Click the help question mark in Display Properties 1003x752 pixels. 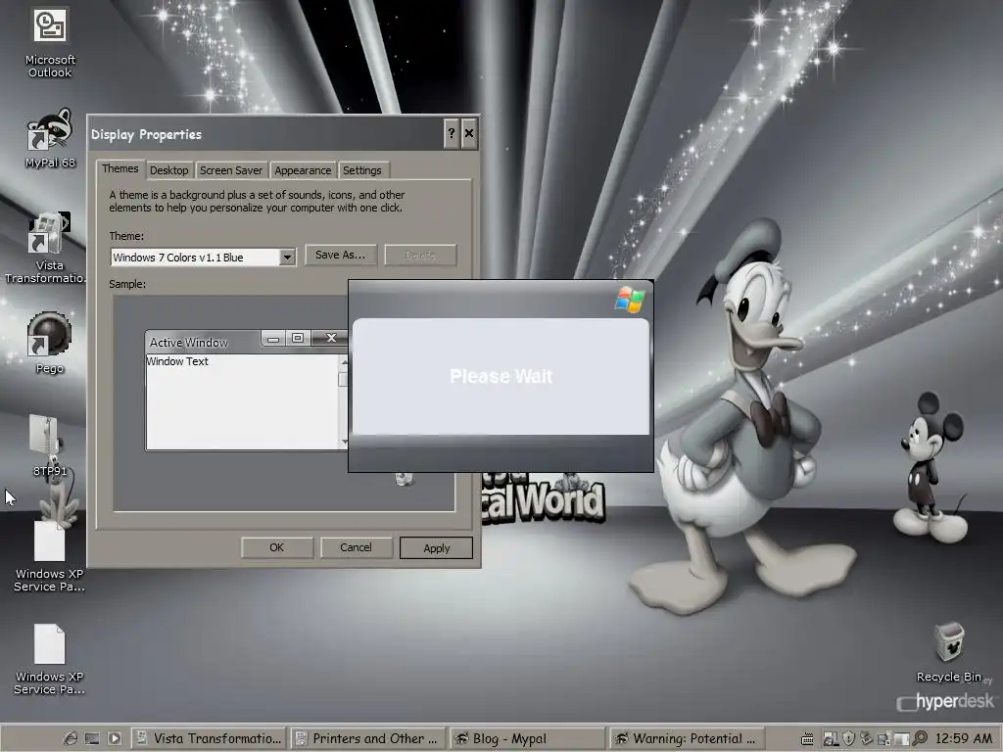tap(451, 133)
